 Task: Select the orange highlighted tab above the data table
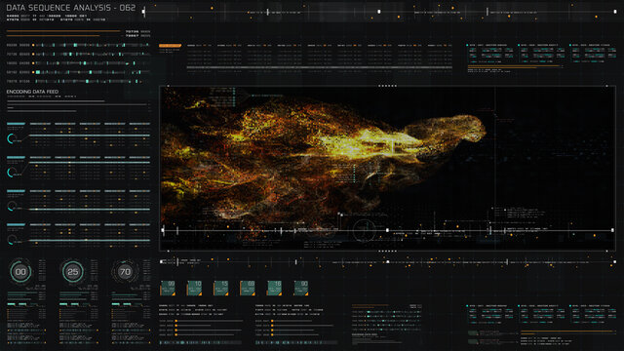[170, 46]
